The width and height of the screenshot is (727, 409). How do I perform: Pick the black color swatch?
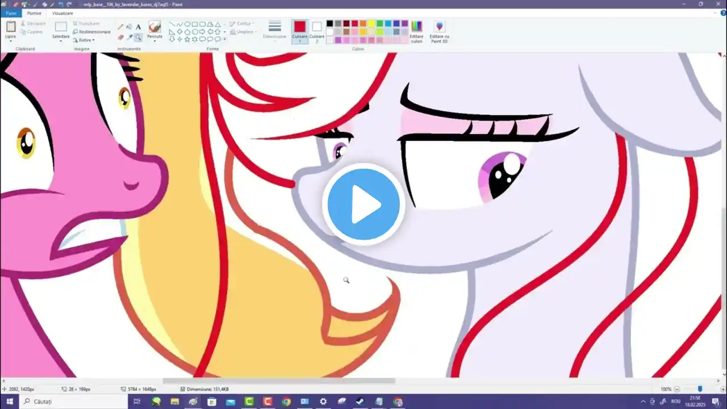click(x=329, y=24)
